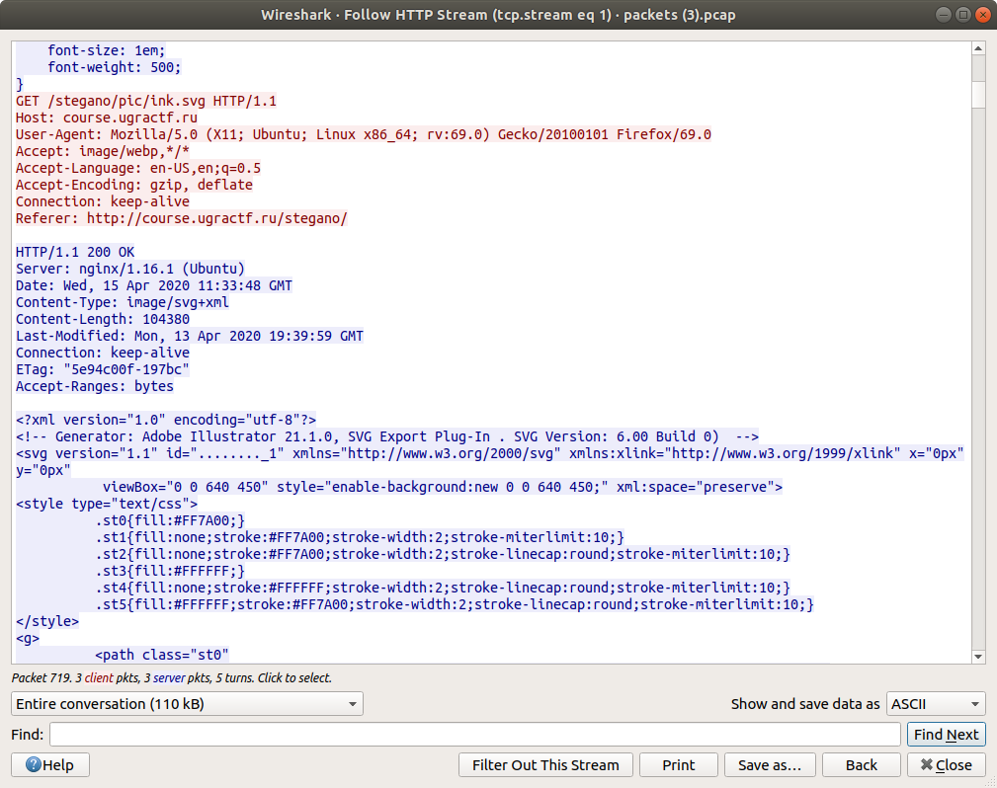This screenshot has width=997, height=788.
Task: Grab the window resize grip corner
Action: pos(991,782)
